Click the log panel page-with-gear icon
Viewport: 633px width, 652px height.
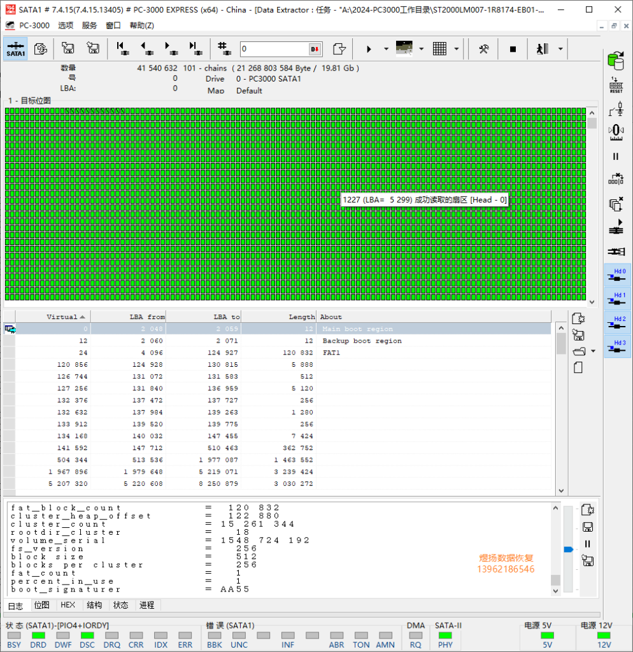(x=588, y=510)
